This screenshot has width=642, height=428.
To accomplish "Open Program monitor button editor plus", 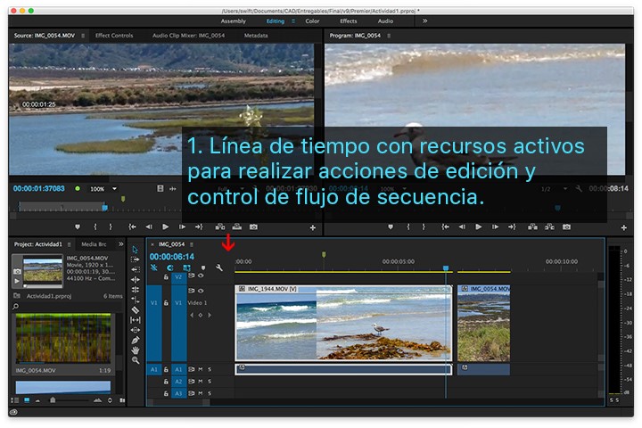I will coord(623,227).
